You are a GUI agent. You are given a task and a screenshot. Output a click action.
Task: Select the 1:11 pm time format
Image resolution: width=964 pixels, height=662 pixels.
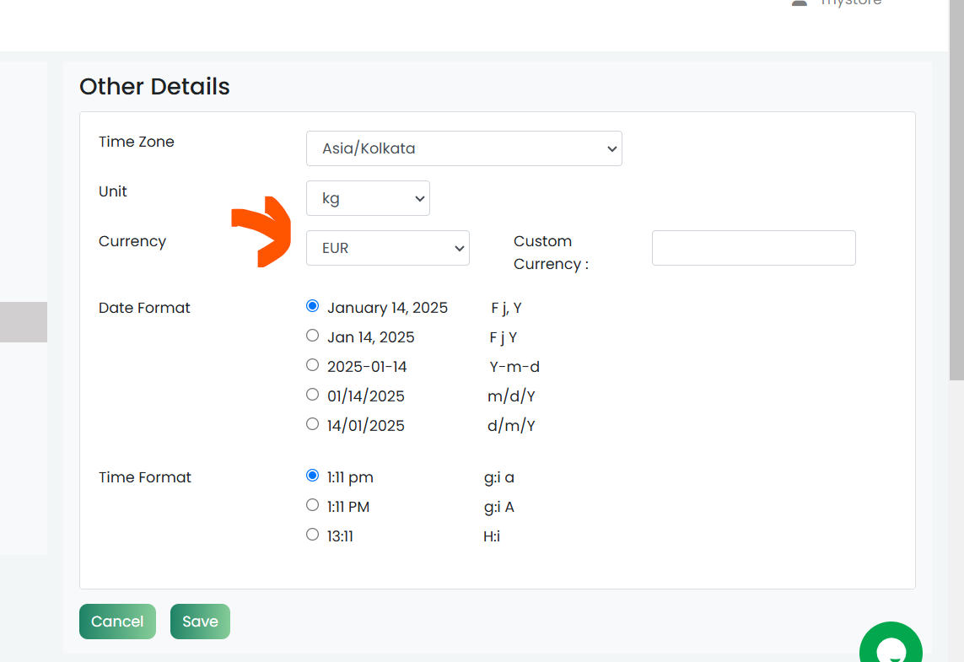(x=312, y=476)
